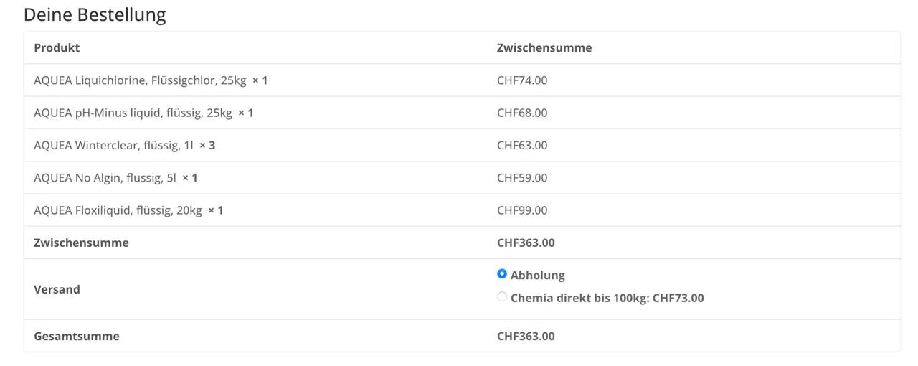
Task: Click the Zwischensumme column header
Action: (x=544, y=48)
